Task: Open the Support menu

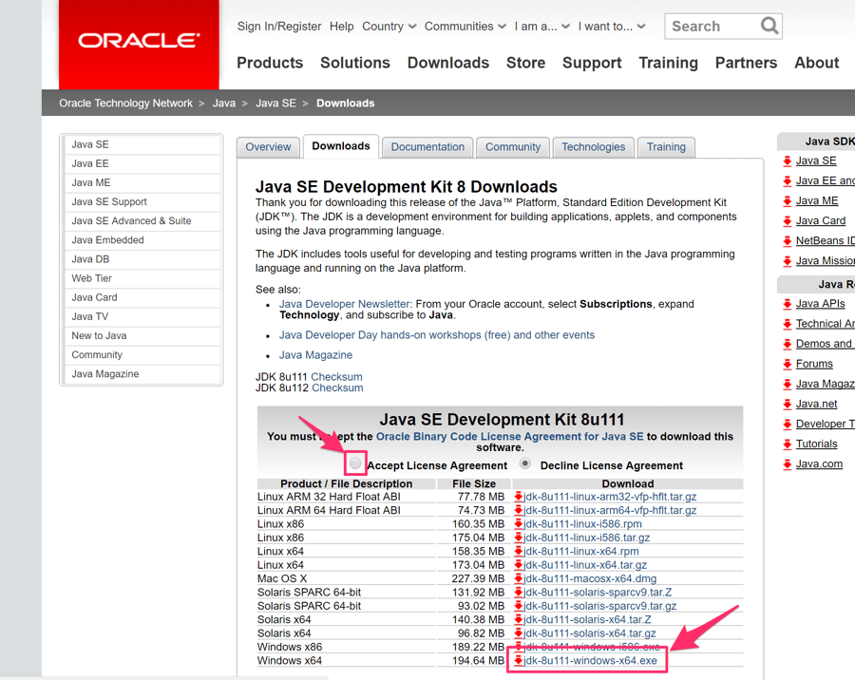Action: coord(592,63)
